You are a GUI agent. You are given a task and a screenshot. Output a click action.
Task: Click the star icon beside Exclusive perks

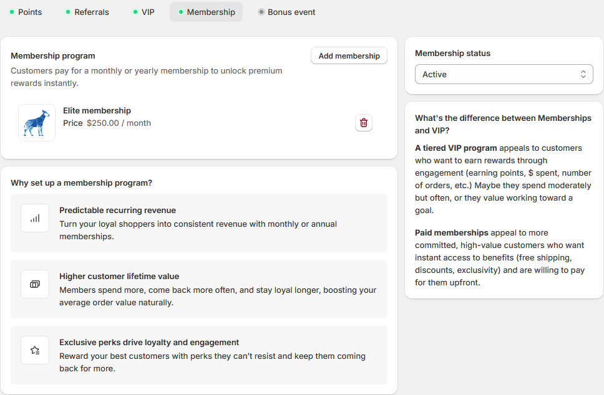(x=35, y=350)
